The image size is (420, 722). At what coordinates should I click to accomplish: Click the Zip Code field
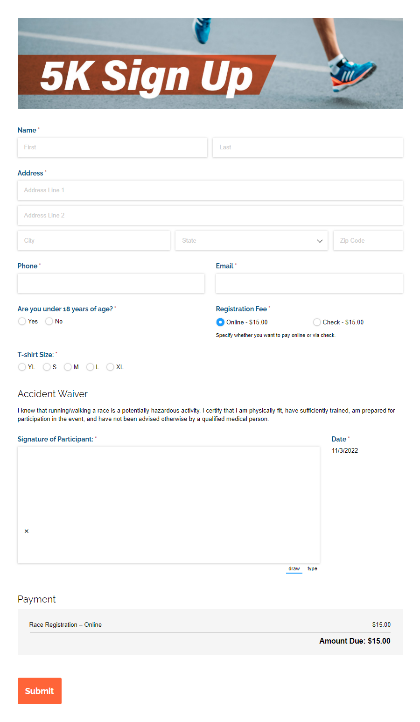click(x=368, y=240)
